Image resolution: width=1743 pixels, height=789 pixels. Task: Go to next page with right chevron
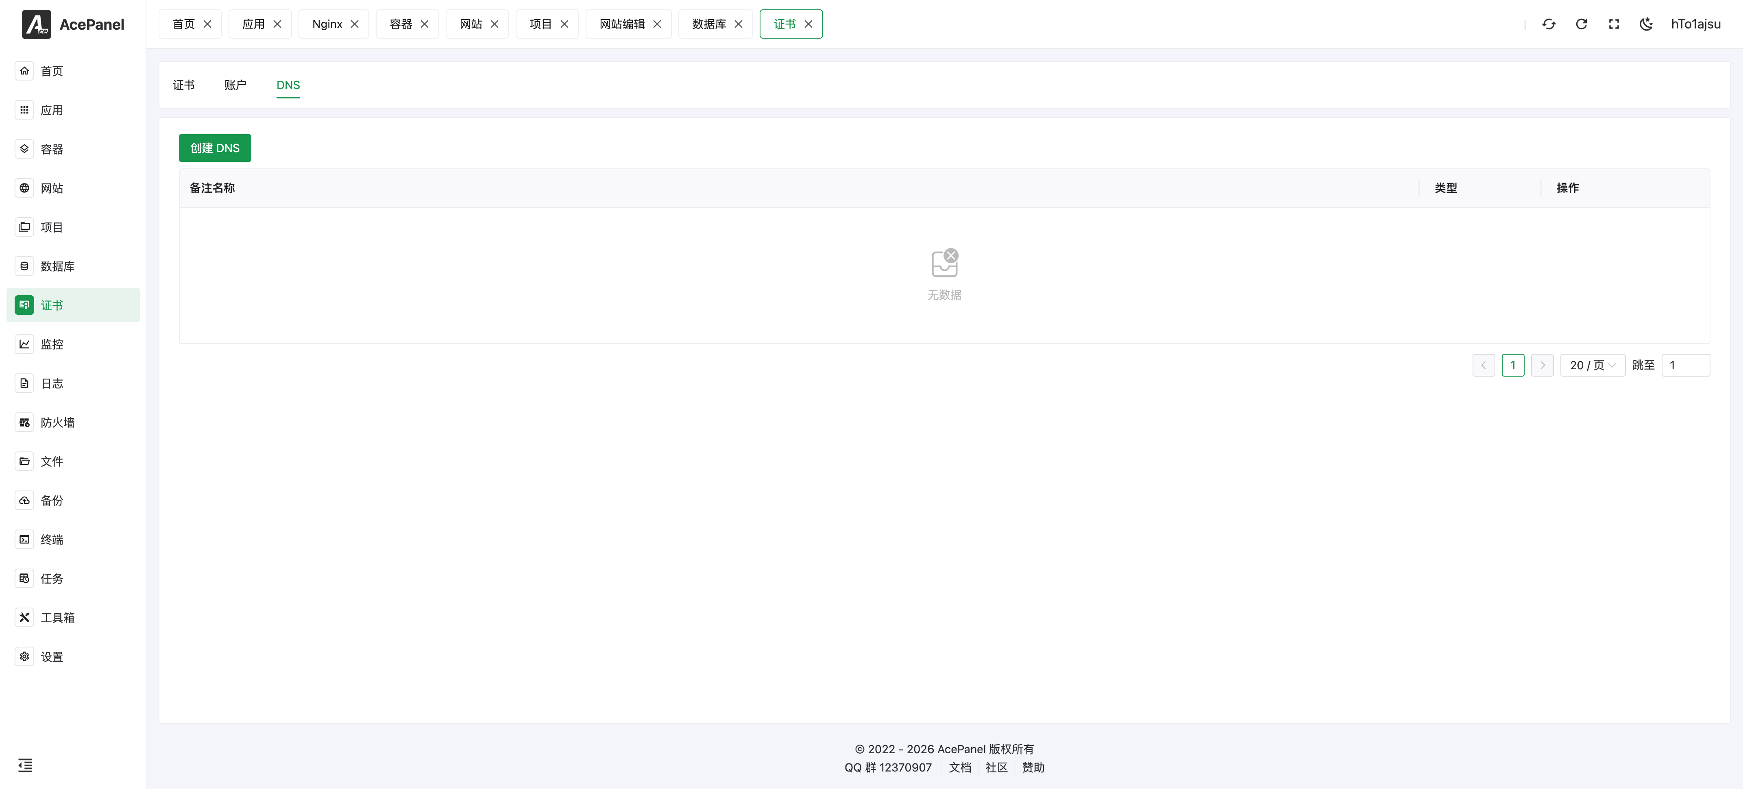coord(1543,365)
